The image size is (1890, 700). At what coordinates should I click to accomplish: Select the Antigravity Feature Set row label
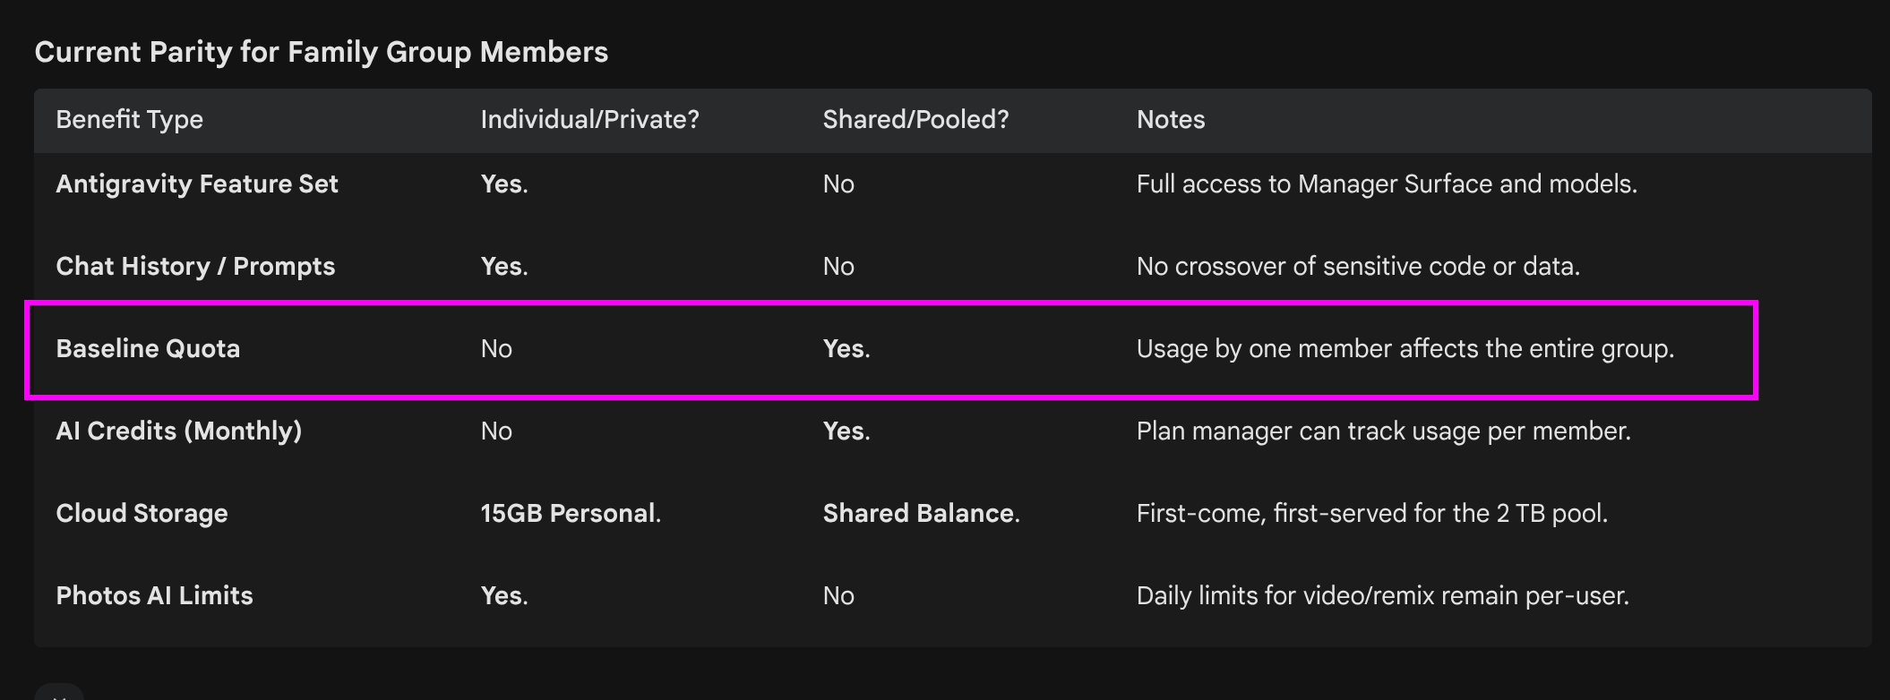[x=197, y=184]
